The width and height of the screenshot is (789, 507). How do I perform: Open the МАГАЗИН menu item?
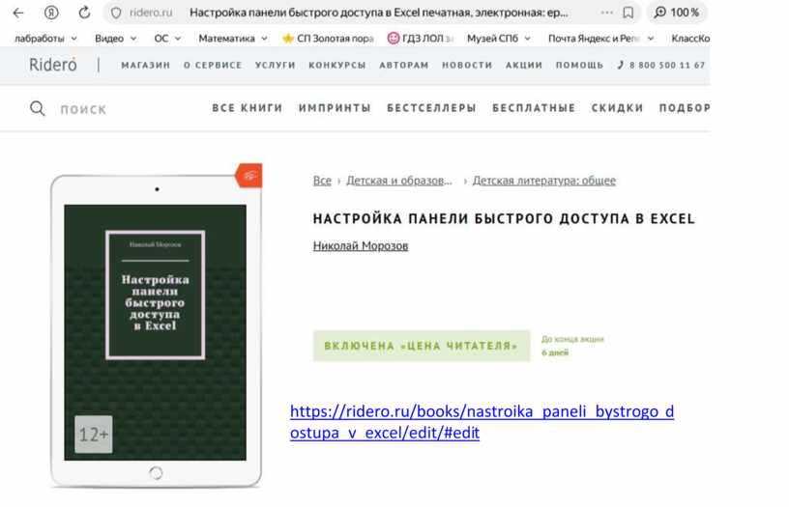point(145,66)
